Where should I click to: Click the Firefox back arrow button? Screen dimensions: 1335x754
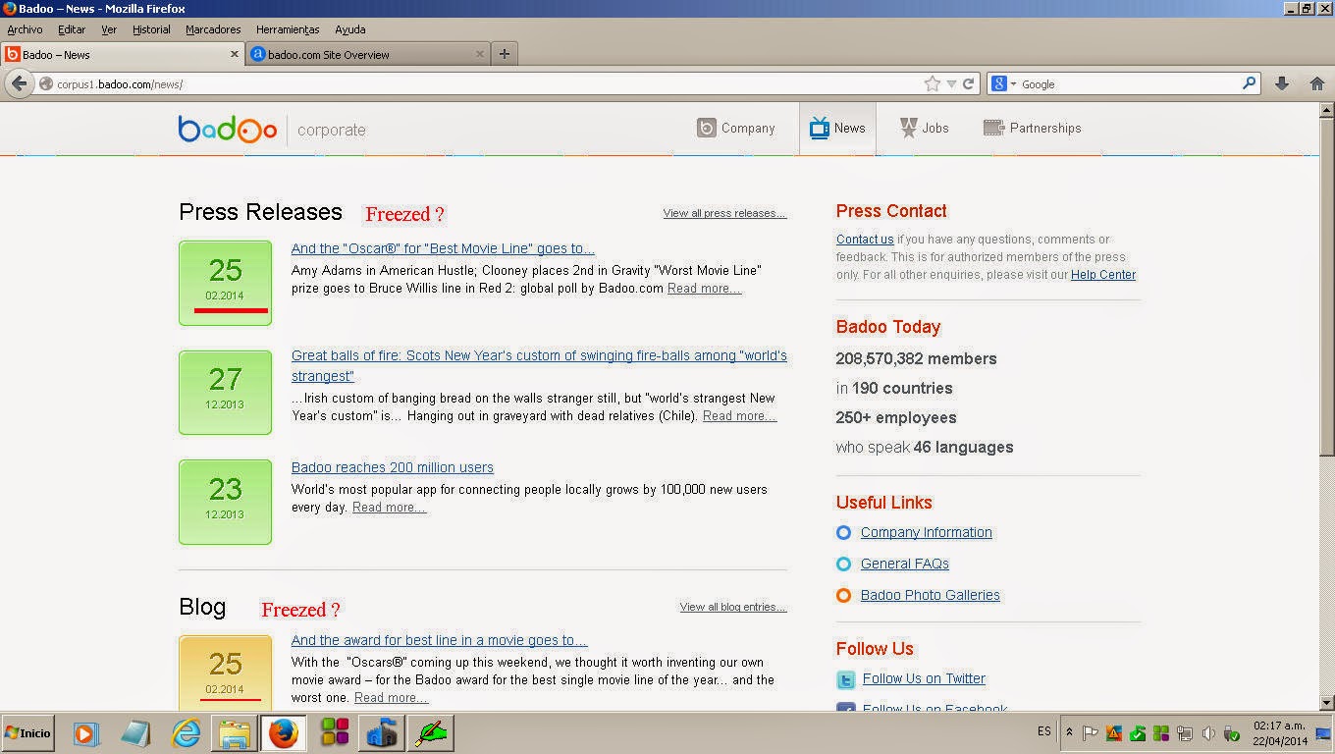(20, 83)
